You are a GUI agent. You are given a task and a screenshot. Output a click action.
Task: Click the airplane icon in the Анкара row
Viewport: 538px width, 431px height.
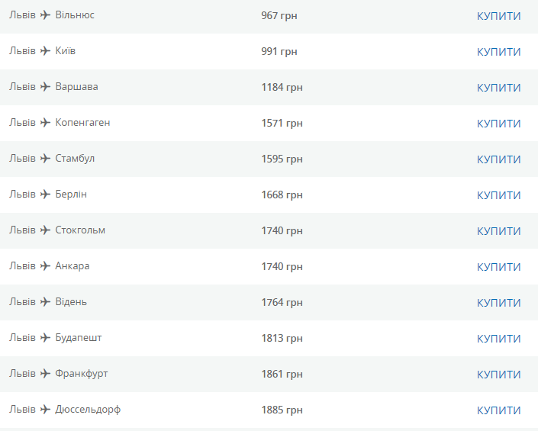[45, 266]
